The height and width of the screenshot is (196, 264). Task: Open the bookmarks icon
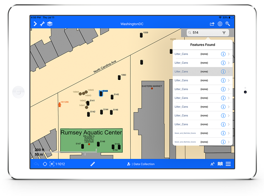pyautogui.click(x=220, y=164)
